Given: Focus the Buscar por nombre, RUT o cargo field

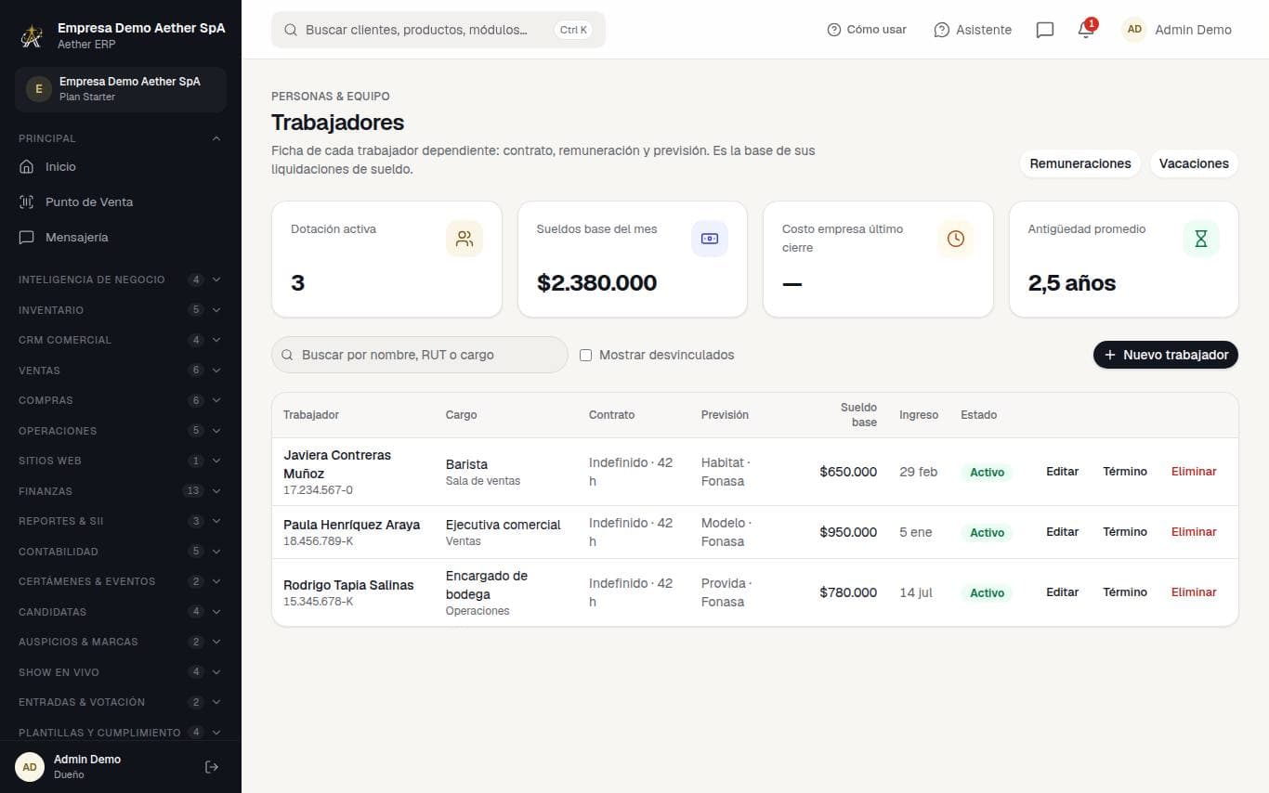Looking at the screenshot, I should click(420, 355).
